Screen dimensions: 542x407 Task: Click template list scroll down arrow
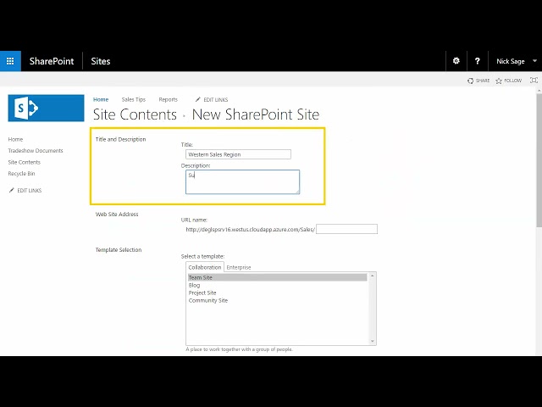point(373,341)
